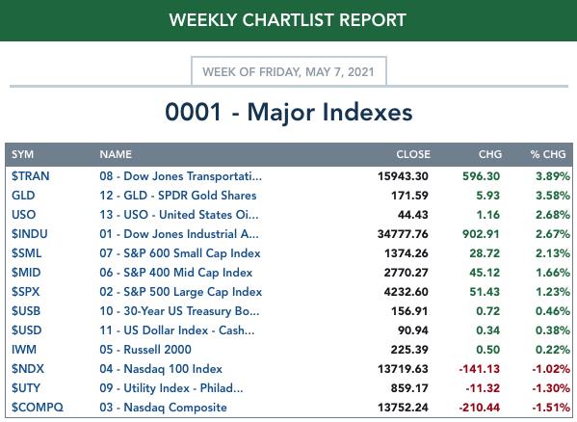Sort table by SYM column header
Image resolution: width=577 pixels, height=422 pixels.
pos(22,154)
